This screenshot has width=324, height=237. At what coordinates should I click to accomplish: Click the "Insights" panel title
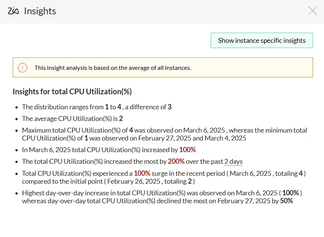coord(40,11)
